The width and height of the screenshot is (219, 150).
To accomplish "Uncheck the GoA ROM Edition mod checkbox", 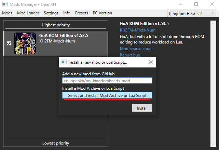I will (x=9, y=43).
